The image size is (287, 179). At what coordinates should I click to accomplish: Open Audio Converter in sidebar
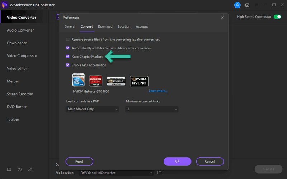click(x=20, y=30)
